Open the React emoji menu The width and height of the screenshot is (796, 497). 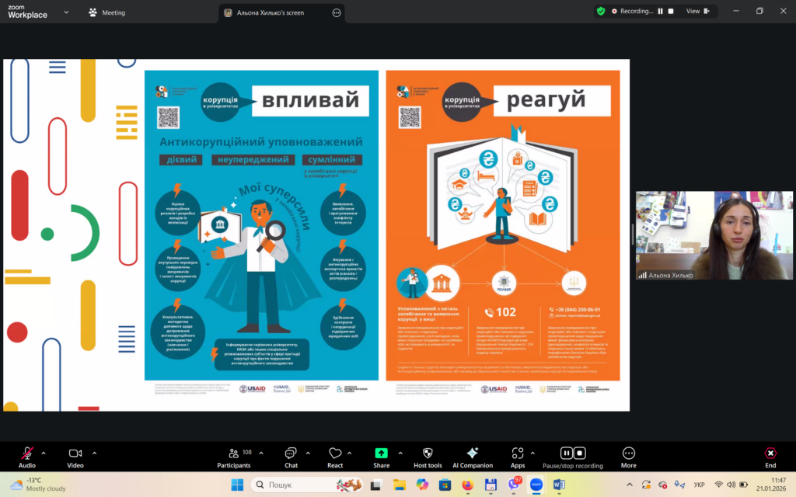click(x=335, y=454)
